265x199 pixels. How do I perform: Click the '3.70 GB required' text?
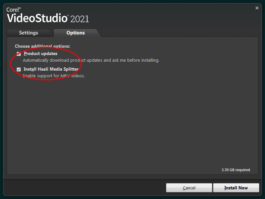[236, 170]
